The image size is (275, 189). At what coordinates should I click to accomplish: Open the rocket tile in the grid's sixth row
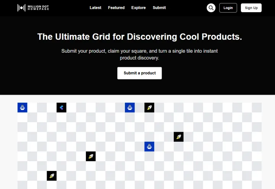pos(91,156)
